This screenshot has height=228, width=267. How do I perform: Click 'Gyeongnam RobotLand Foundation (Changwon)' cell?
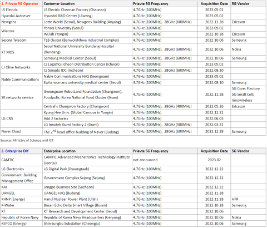pos(87,95)
